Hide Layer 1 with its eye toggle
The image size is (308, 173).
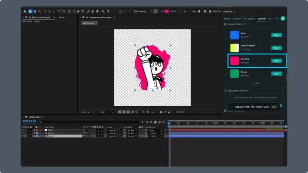tap(23, 136)
